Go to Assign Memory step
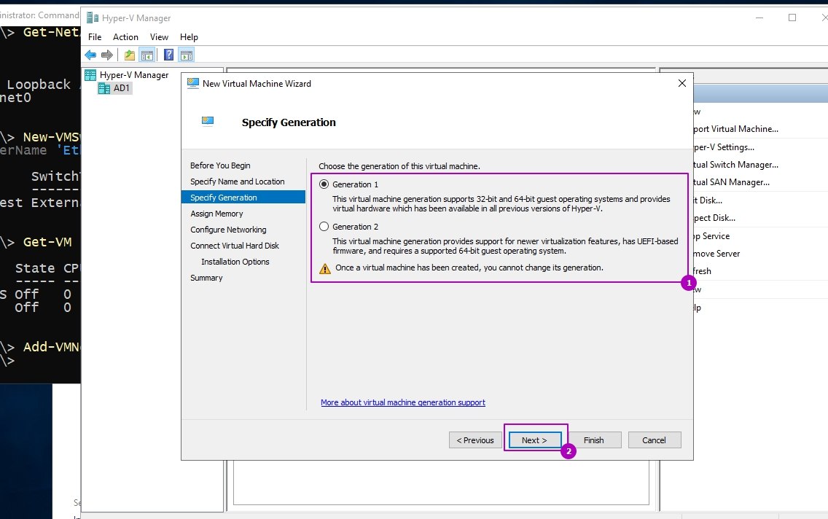 [x=217, y=214]
